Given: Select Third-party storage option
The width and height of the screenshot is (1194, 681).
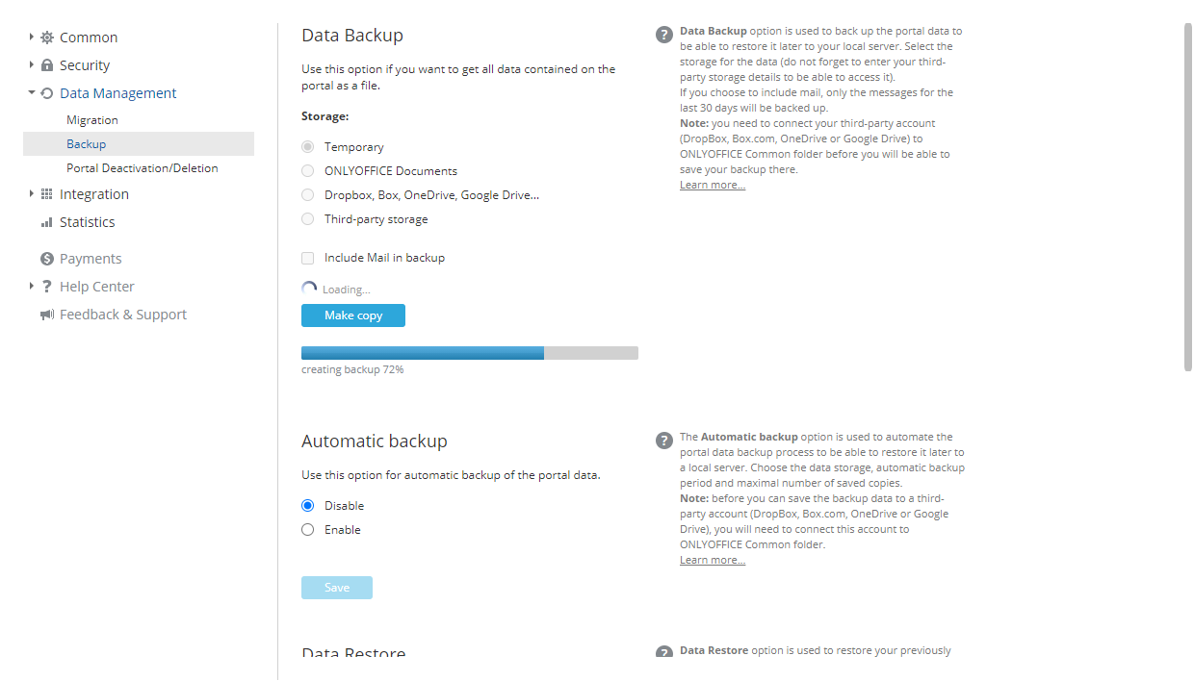Looking at the screenshot, I should [307, 218].
